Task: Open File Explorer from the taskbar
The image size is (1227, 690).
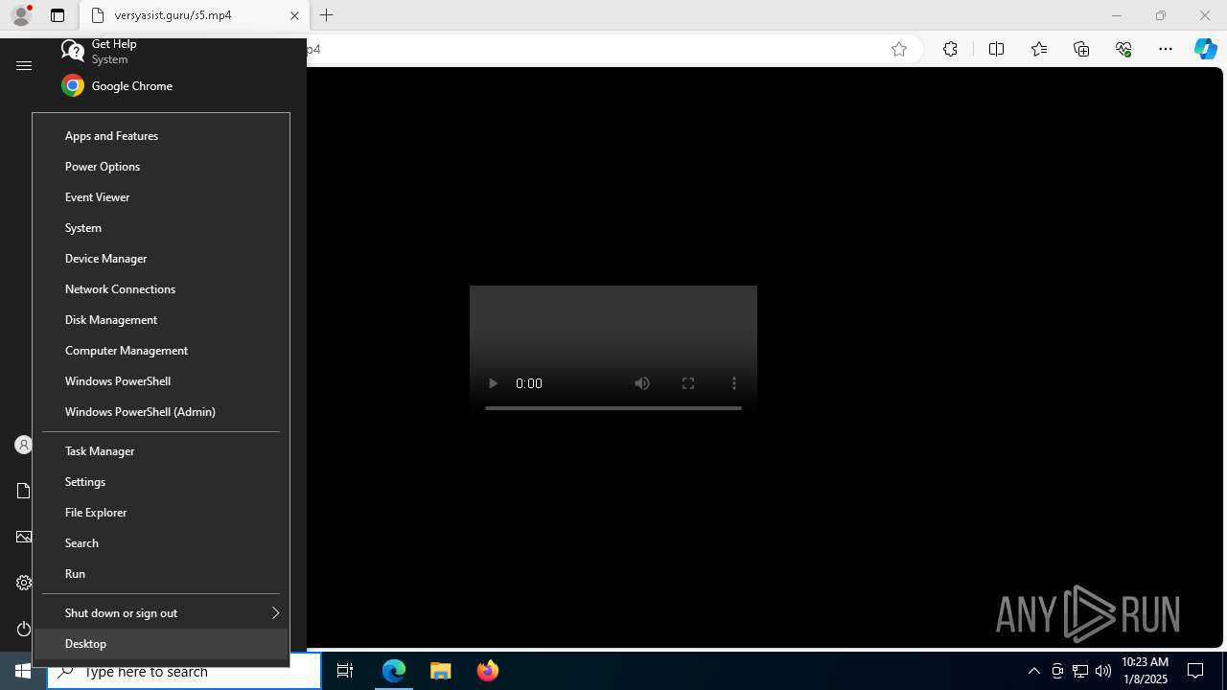Action: [441, 671]
